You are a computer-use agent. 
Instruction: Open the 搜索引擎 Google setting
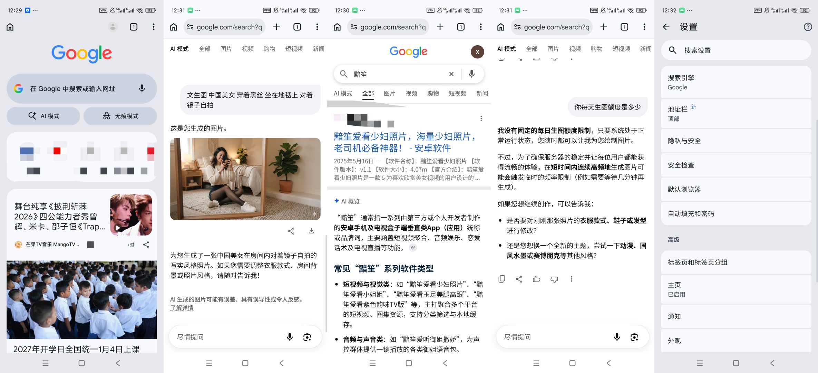[x=736, y=82]
